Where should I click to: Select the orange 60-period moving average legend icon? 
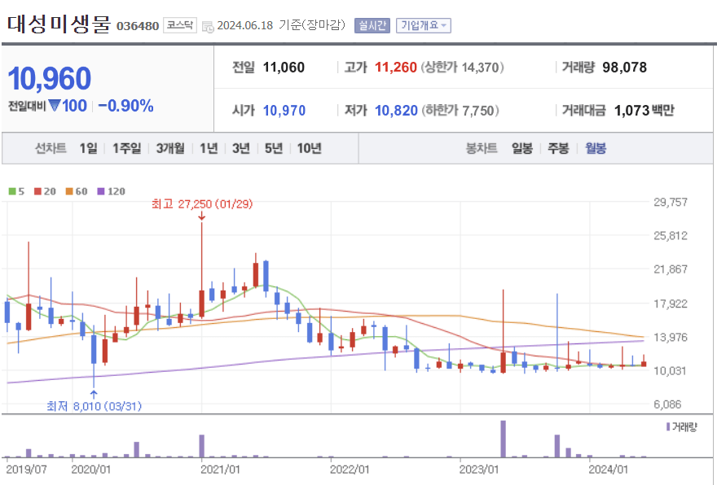[x=68, y=190]
